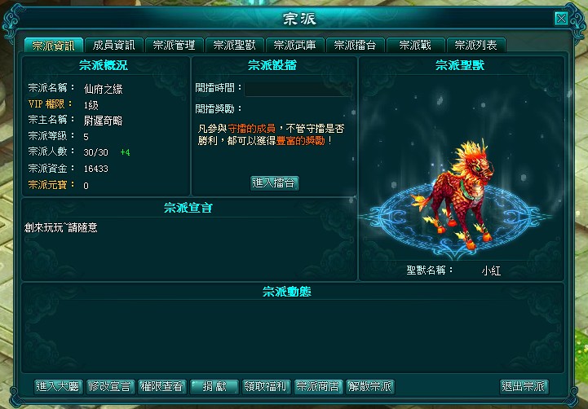Viewport: 588px width, 409px height.
Task: Close the 宗派 window with X icon
Action: coord(561,19)
